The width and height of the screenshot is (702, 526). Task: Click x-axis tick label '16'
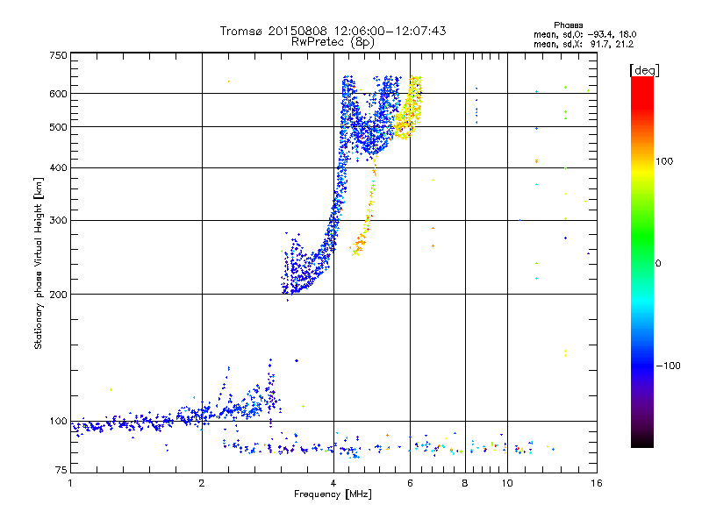tap(597, 483)
